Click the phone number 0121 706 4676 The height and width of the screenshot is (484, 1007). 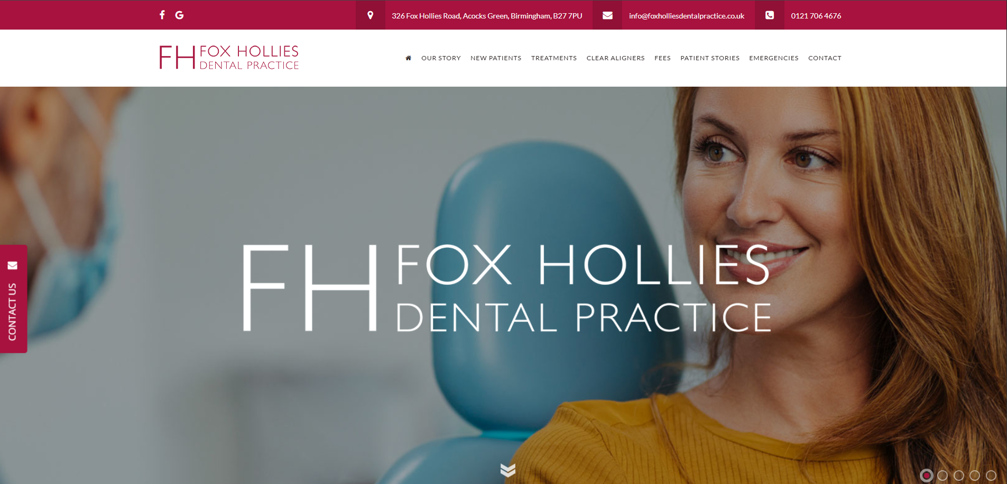coord(816,16)
